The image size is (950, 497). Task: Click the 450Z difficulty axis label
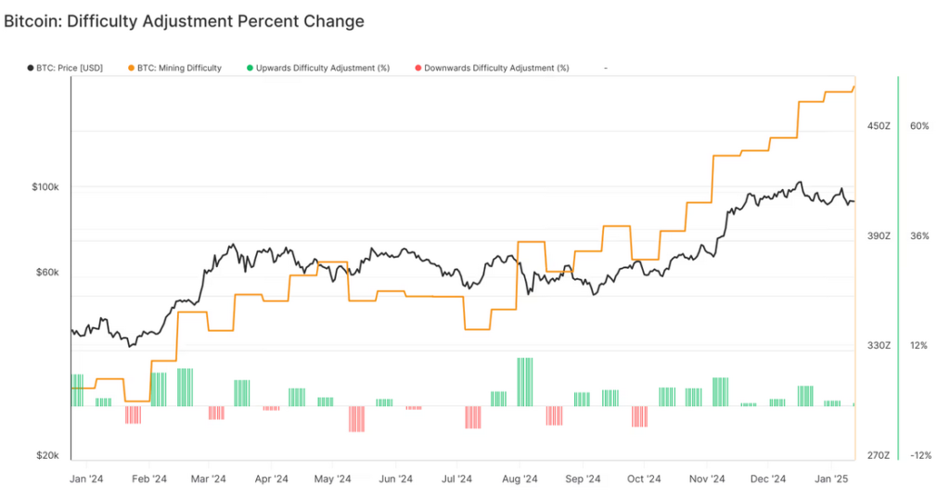(x=879, y=126)
